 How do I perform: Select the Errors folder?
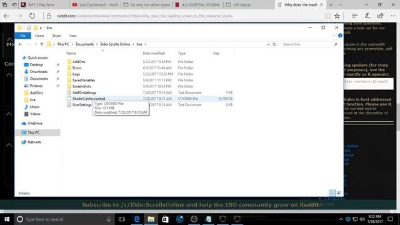click(x=77, y=68)
